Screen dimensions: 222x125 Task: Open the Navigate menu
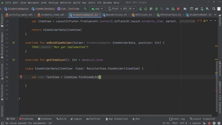pos(33,2)
